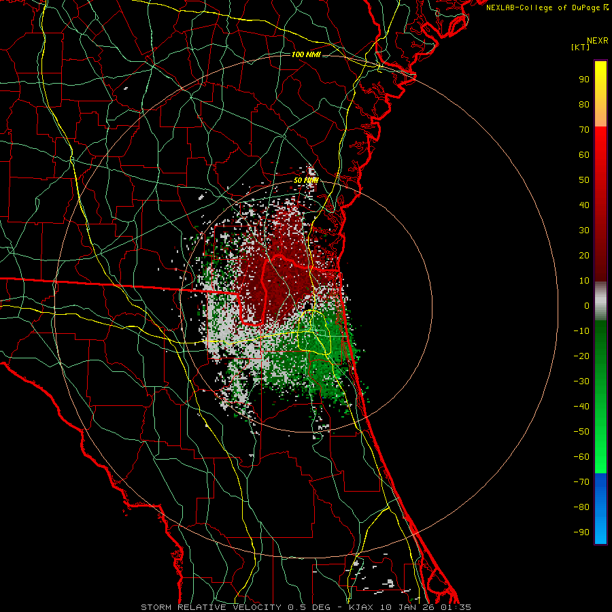Click the -80 value on velocity scale

click(x=581, y=507)
